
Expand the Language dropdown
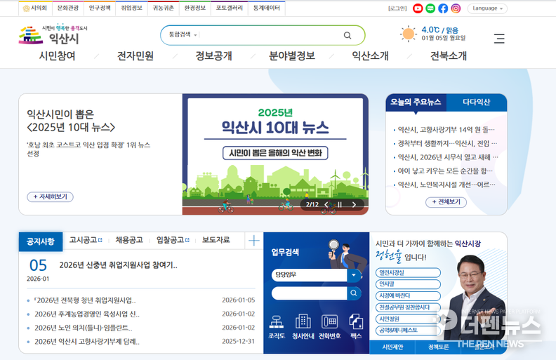(x=487, y=8)
